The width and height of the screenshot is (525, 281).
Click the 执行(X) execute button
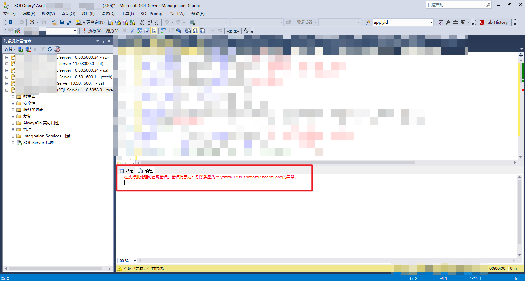pos(92,31)
